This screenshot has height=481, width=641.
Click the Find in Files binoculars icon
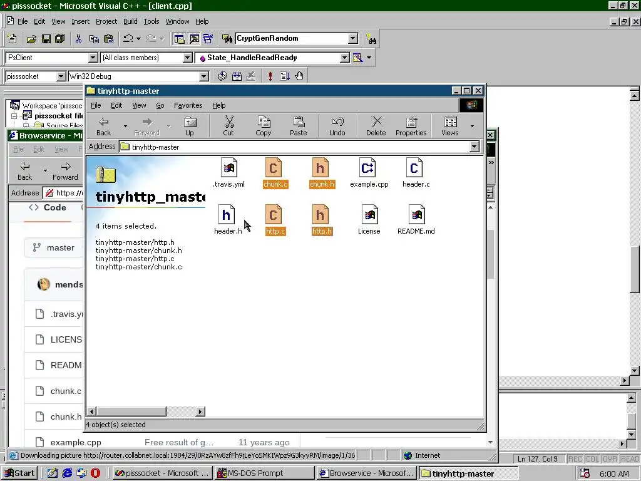point(227,39)
